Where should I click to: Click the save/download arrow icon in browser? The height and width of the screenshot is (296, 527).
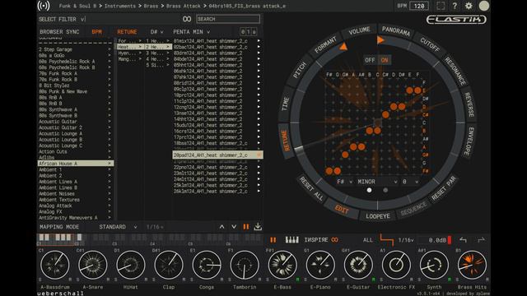(258, 227)
